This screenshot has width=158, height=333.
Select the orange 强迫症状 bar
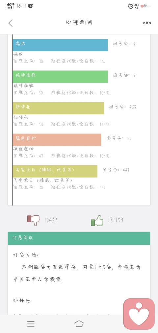coord(57,140)
